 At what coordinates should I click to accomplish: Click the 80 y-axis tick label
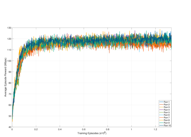[x=10, y=83]
